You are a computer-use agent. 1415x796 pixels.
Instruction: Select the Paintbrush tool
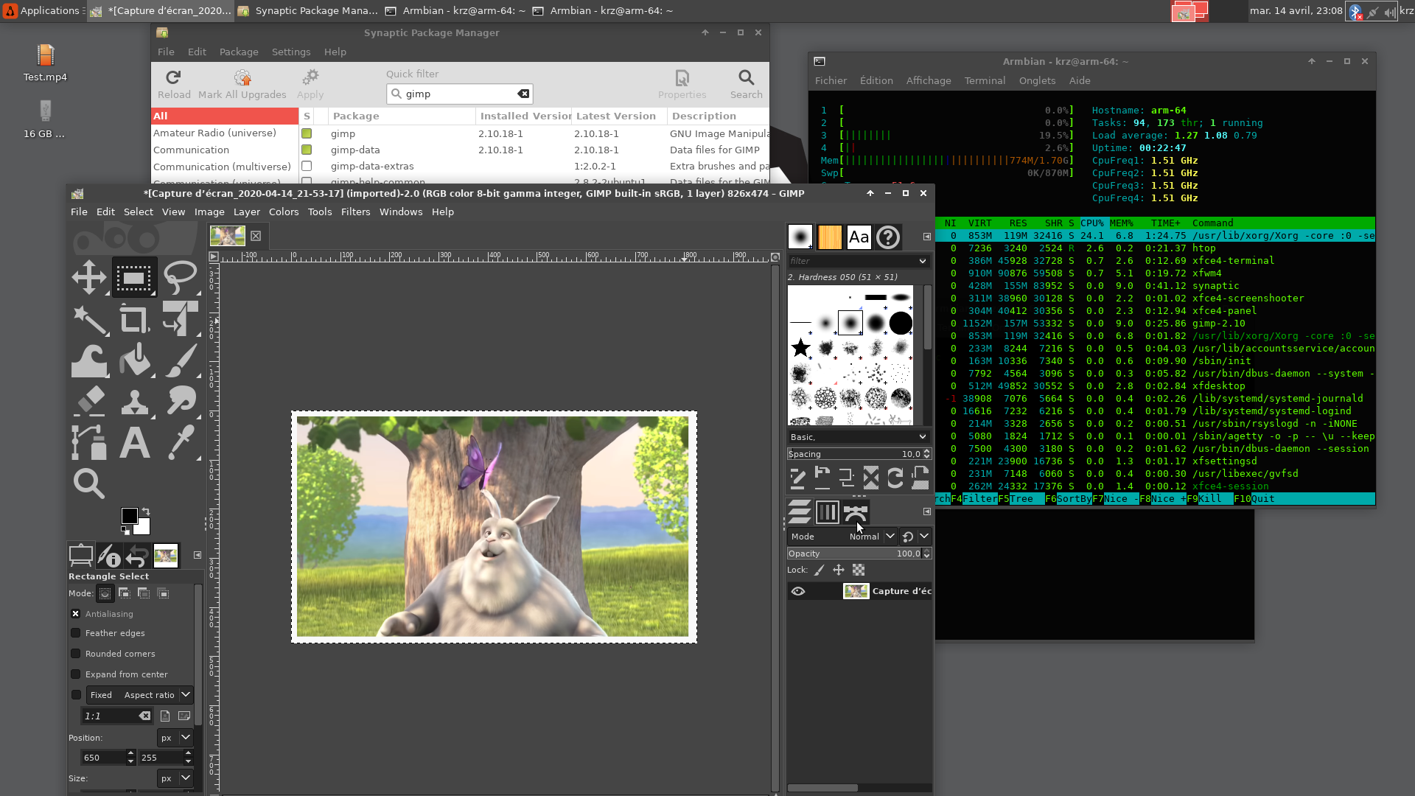coord(180,360)
